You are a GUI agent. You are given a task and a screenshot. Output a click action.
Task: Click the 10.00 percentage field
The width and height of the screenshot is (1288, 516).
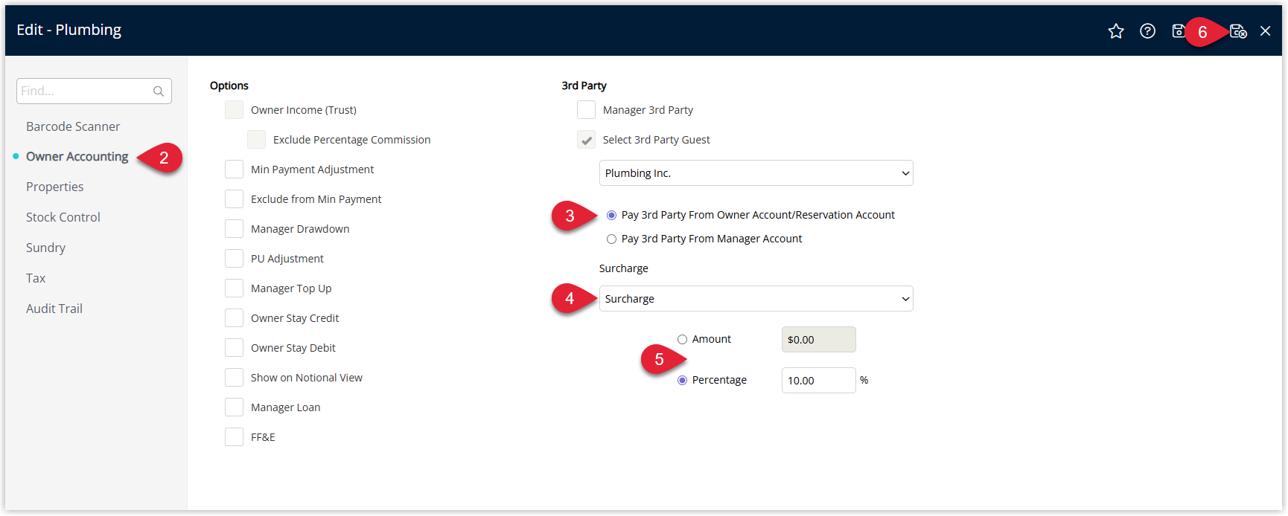[818, 381]
